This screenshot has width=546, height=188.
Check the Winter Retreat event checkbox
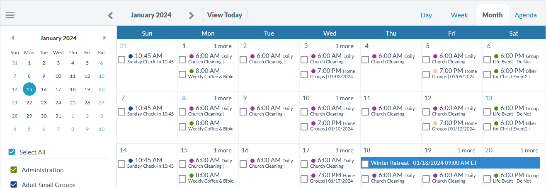(x=365, y=164)
